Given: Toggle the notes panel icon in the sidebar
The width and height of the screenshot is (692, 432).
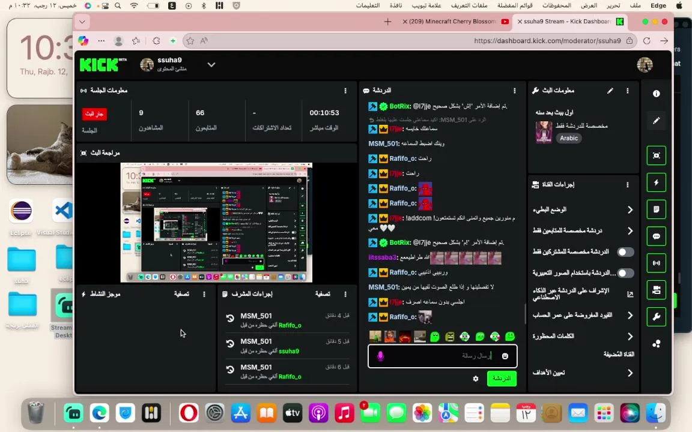Looking at the screenshot, I should pyautogui.click(x=656, y=209).
